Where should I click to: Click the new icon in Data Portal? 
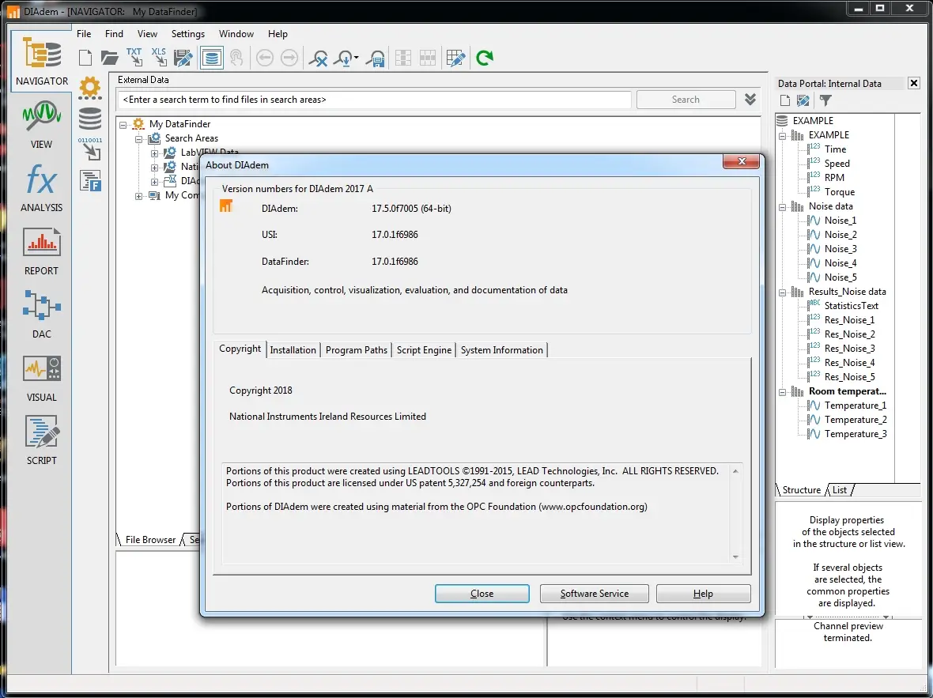[x=785, y=100]
